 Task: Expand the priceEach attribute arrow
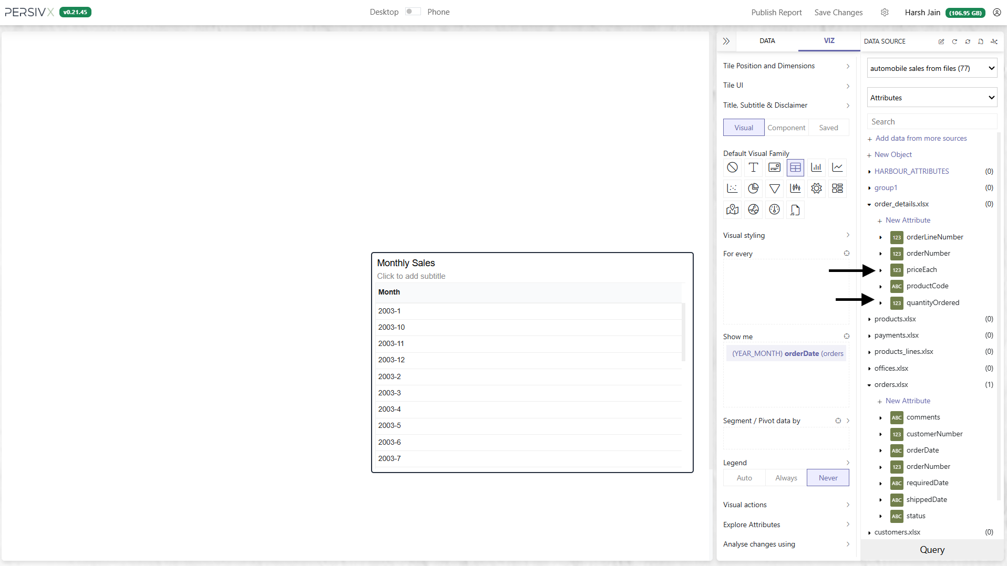[880, 270]
